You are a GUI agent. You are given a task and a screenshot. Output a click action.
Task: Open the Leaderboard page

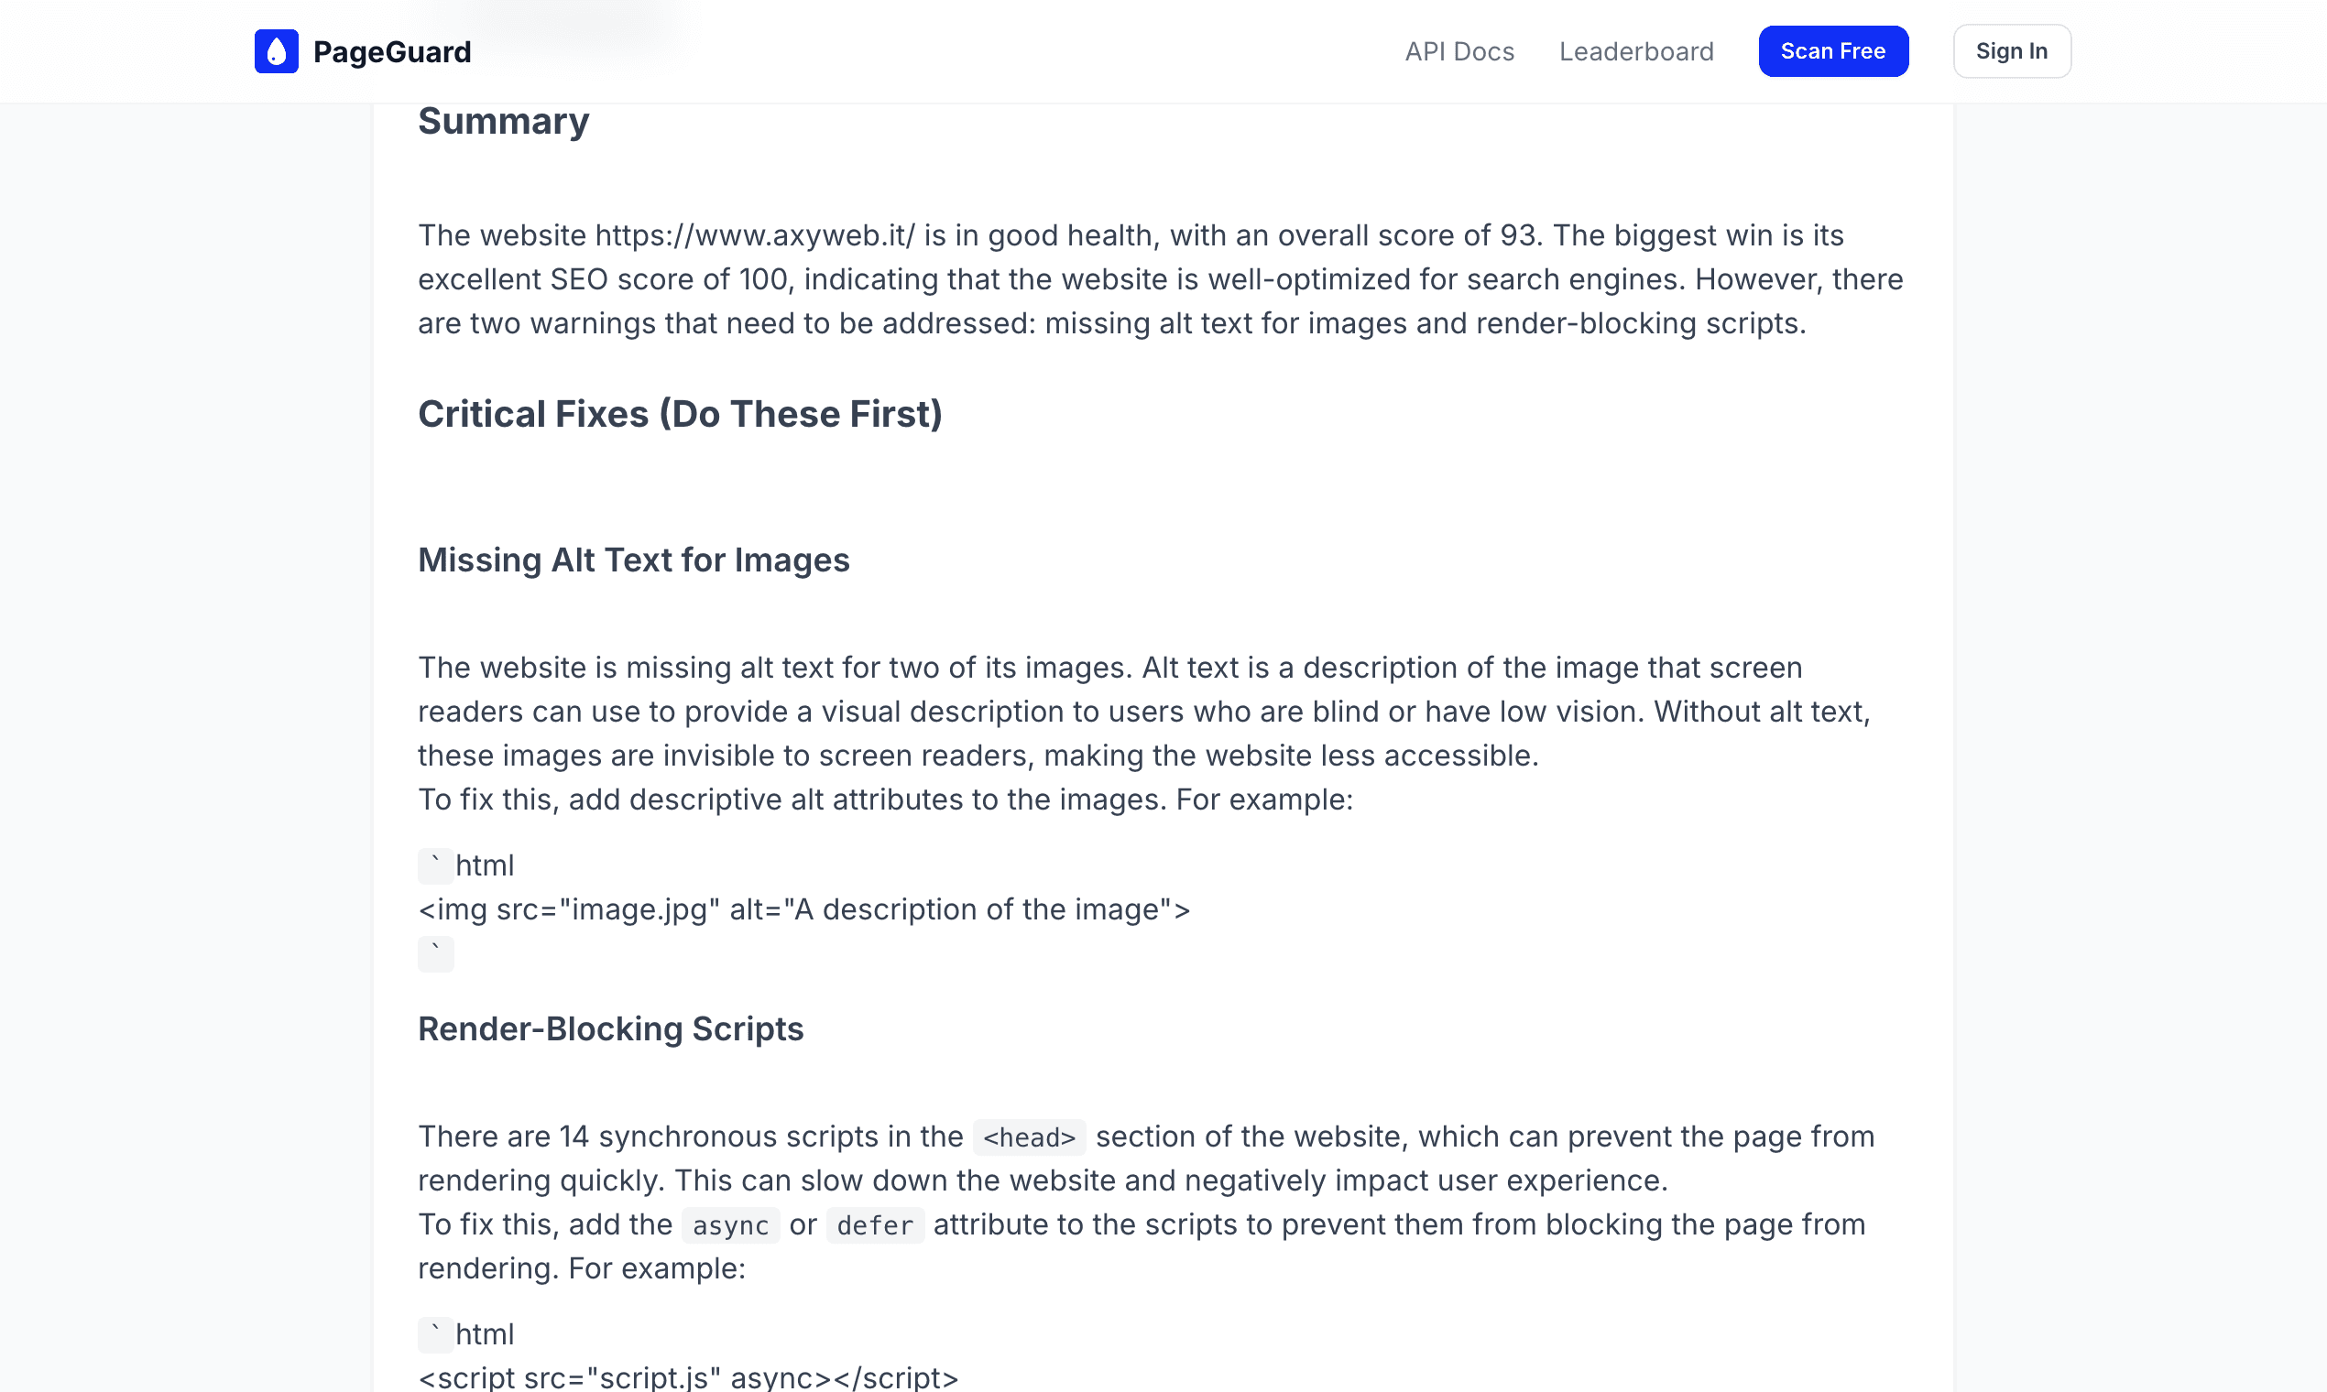(1636, 51)
